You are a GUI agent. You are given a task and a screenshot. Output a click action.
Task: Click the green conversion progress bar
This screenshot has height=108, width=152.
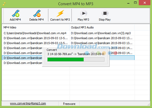click(76, 59)
